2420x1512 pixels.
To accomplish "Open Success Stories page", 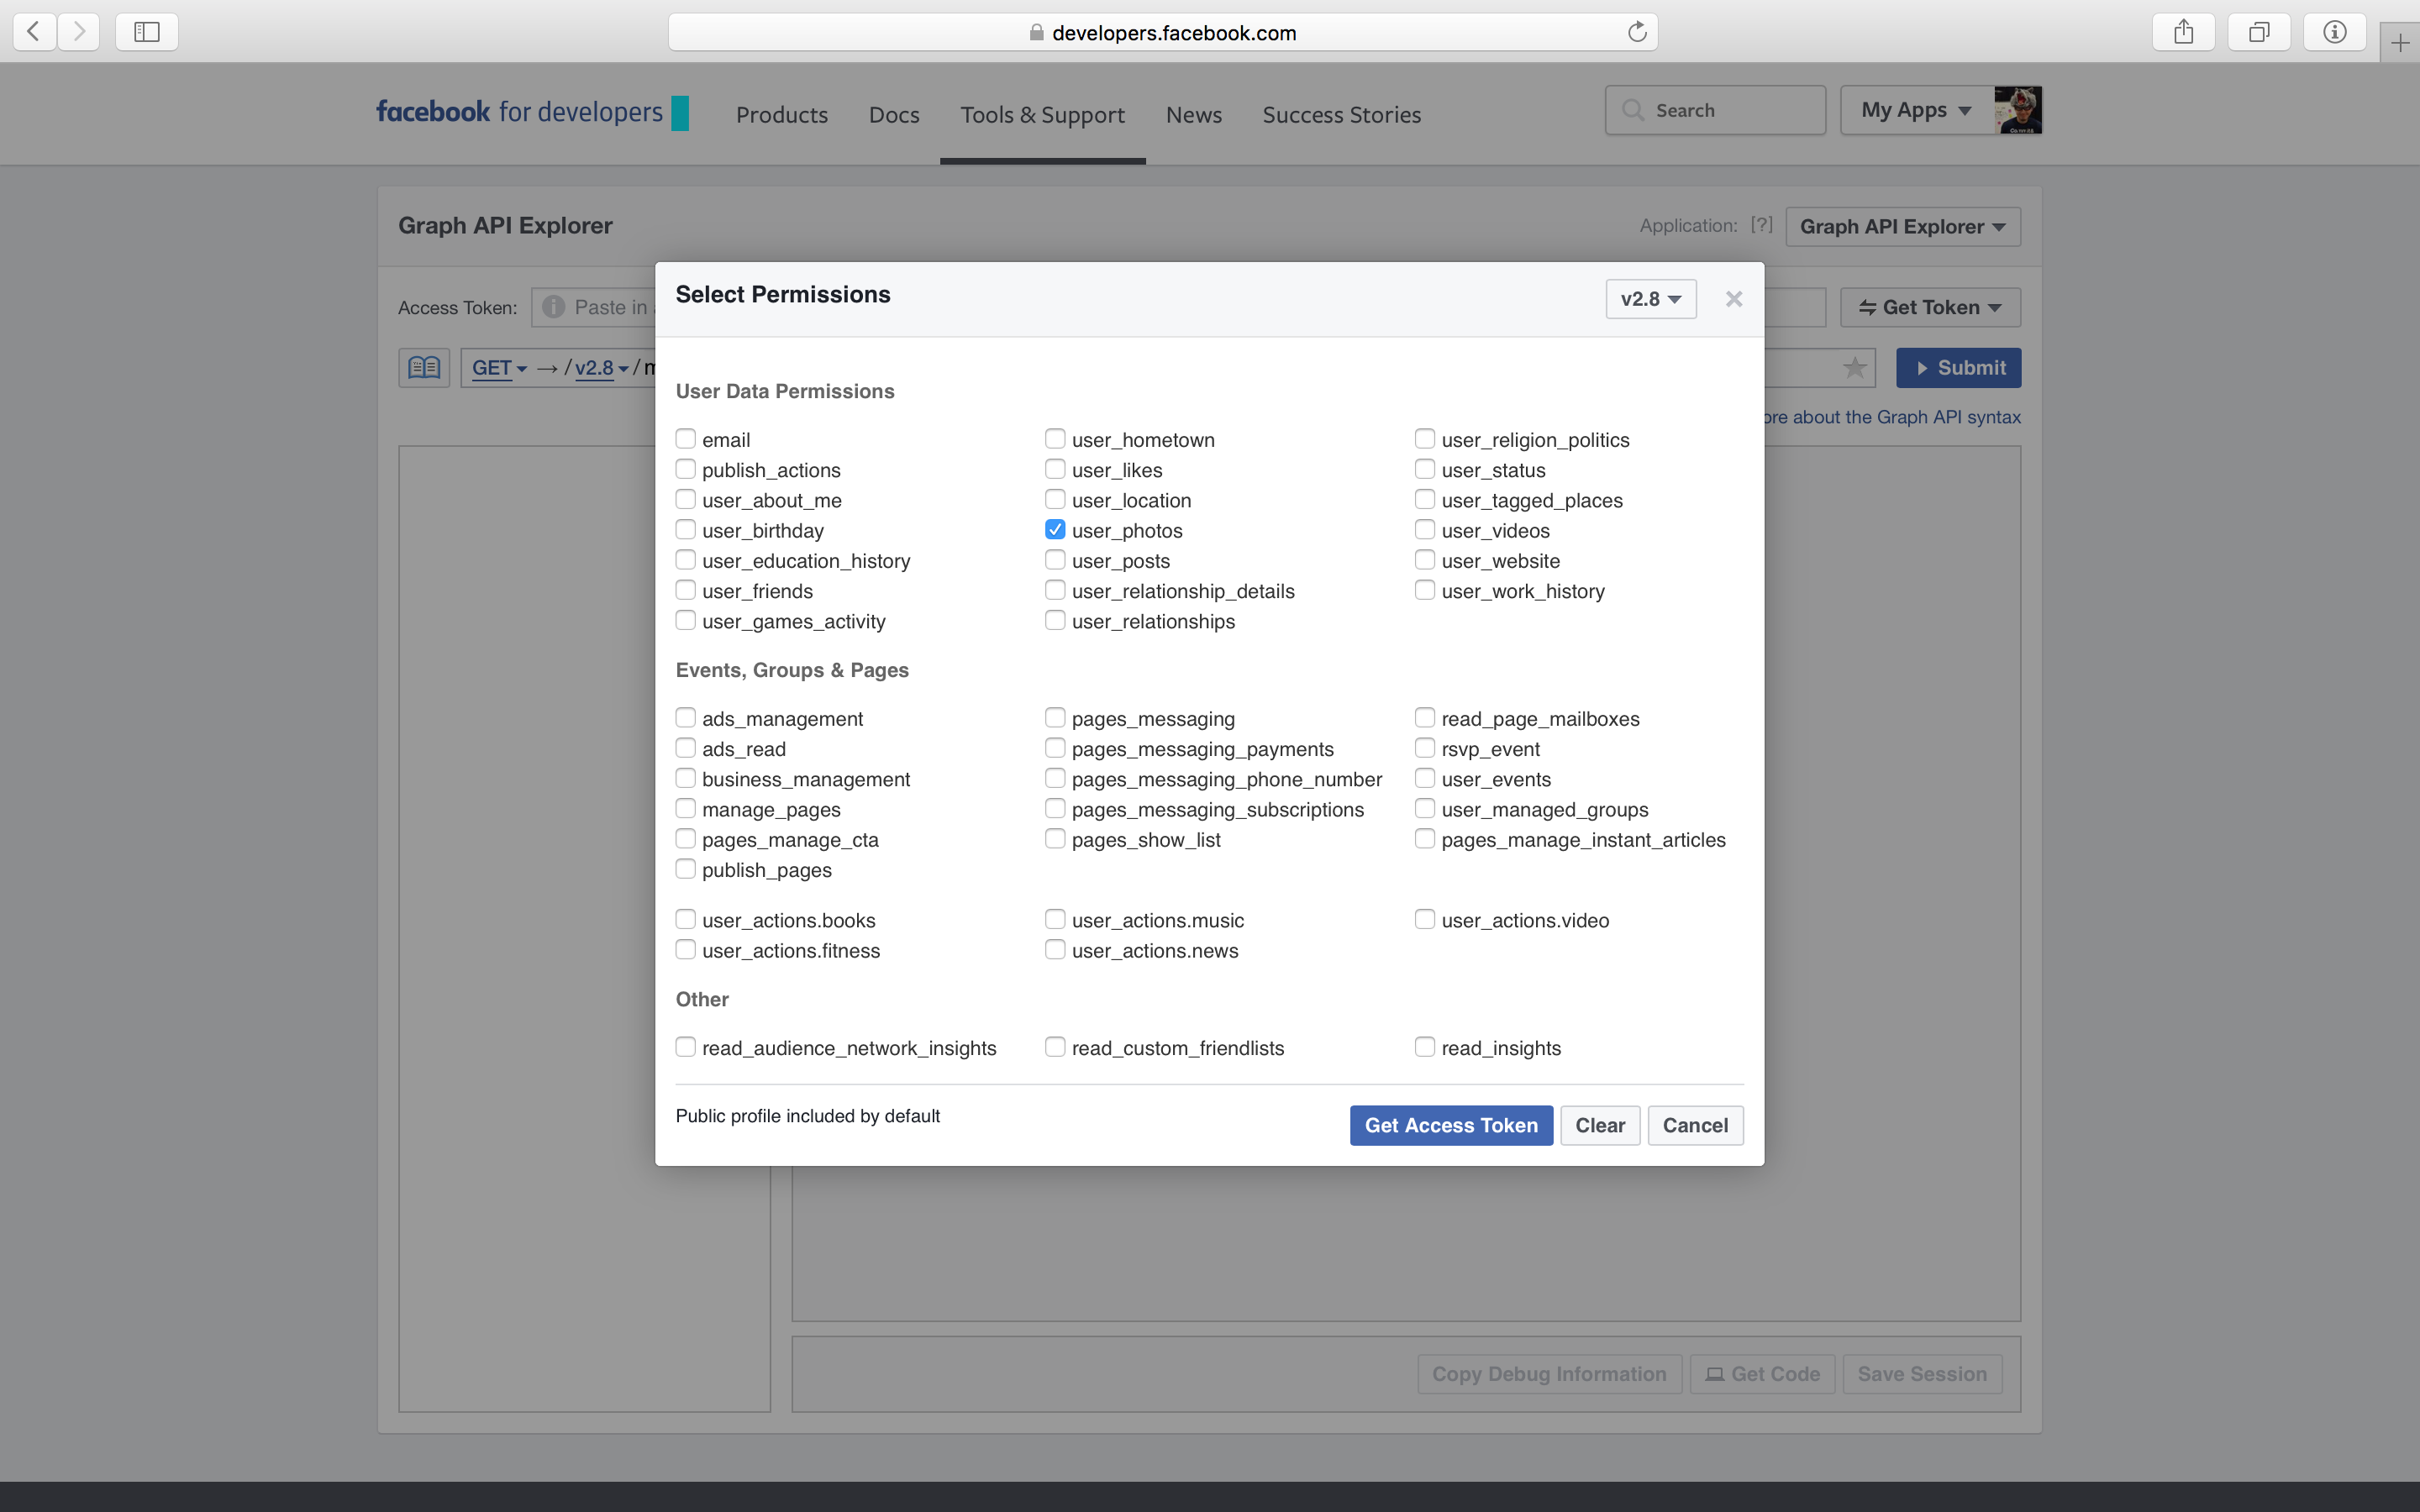I will click(x=1341, y=115).
